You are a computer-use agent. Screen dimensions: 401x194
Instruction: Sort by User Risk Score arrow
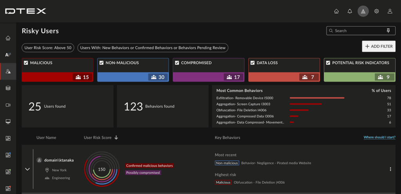(116, 138)
